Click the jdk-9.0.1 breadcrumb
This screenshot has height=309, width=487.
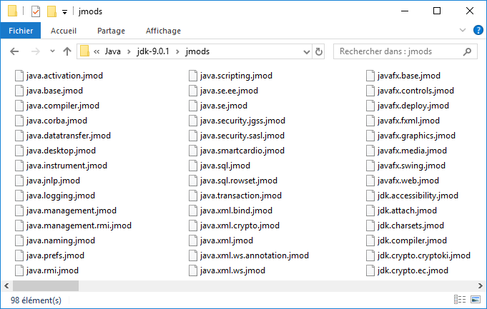coord(153,51)
